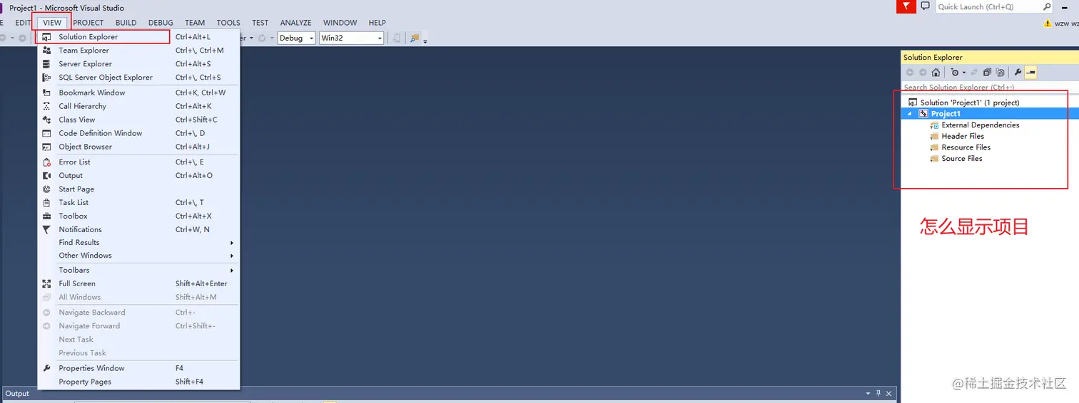The image size is (1079, 403).
Task: Open the VIEW menu
Action: pyautogui.click(x=52, y=23)
